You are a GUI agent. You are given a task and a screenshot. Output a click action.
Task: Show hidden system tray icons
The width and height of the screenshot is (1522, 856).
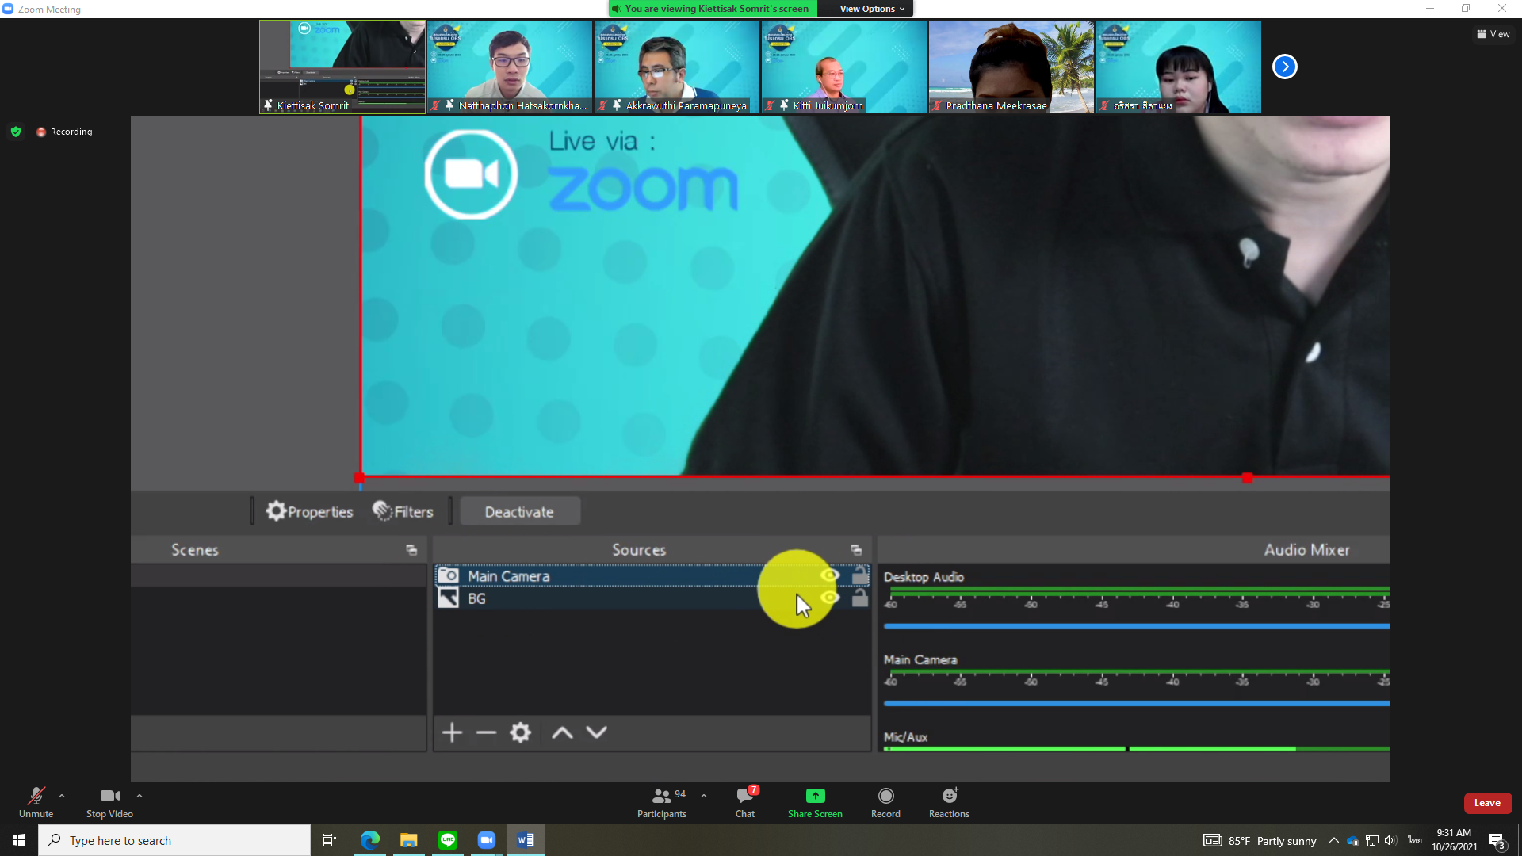[1334, 840]
